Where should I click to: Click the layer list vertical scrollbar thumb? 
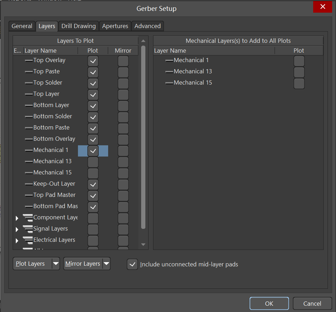coord(143,137)
